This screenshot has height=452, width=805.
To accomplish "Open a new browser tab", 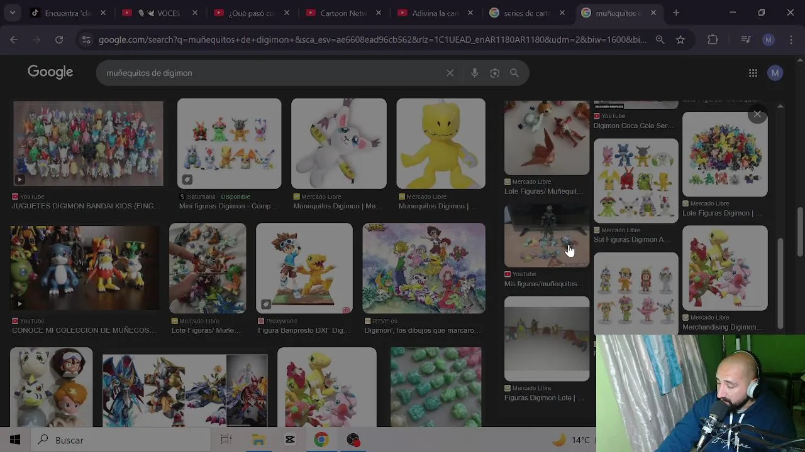I will 676,13.
